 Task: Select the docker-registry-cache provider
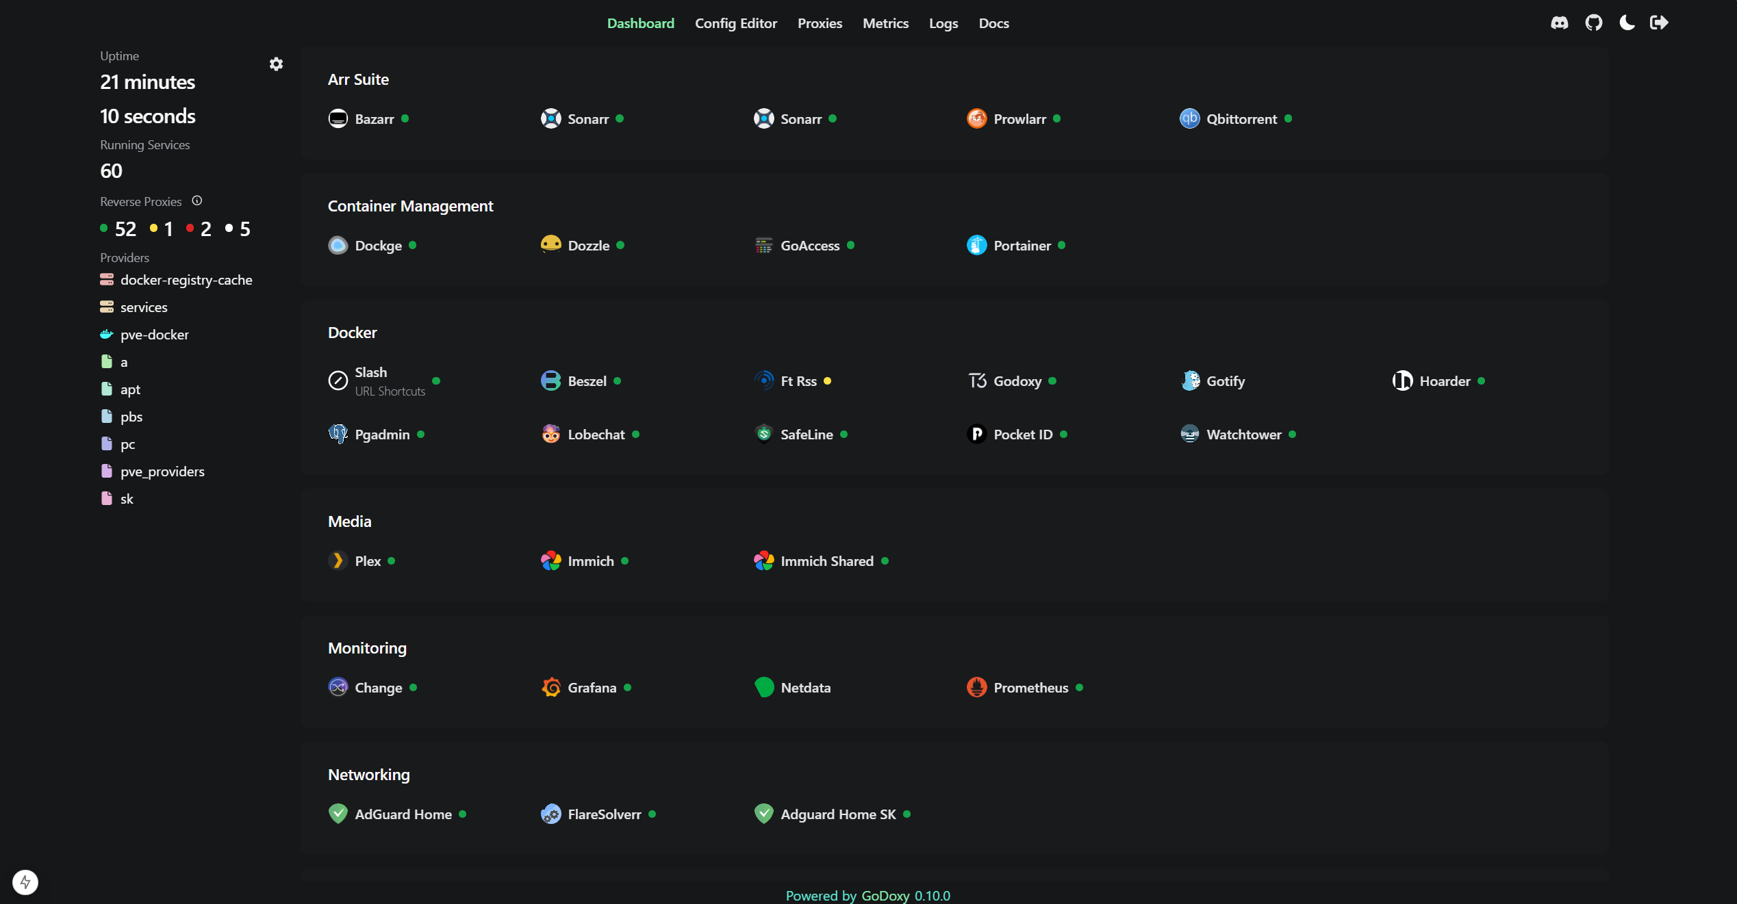186,280
